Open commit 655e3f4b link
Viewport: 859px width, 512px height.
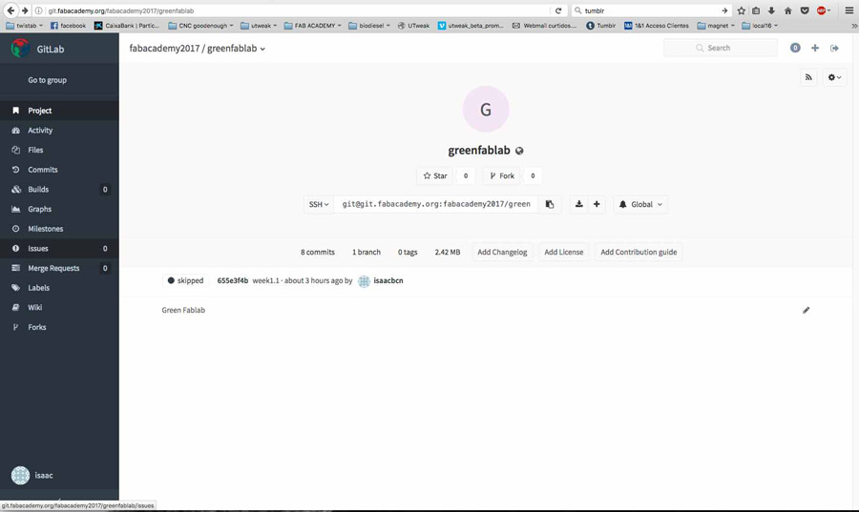(232, 280)
